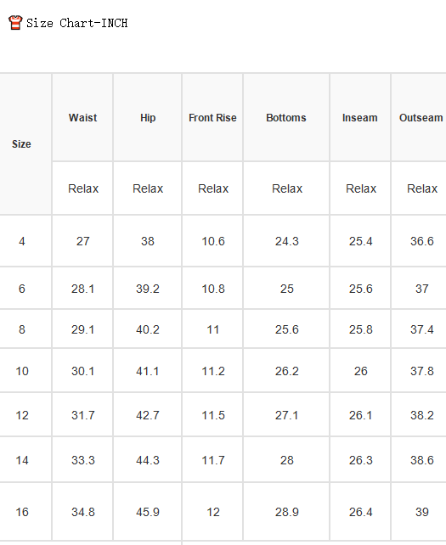The image size is (446, 545).
Task: Select front rise value 11 for size 8
Action: 213,329
